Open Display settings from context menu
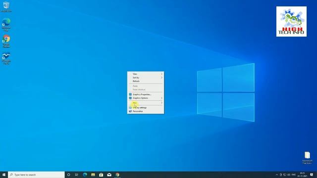This screenshot has height=178, width=317. pyautogui.click(x=146, y=108)
